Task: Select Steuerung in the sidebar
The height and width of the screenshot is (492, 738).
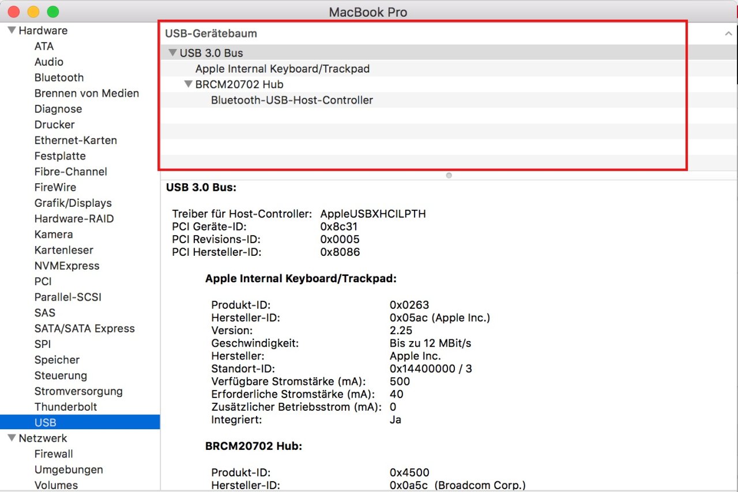Action: tap(61, 375)
